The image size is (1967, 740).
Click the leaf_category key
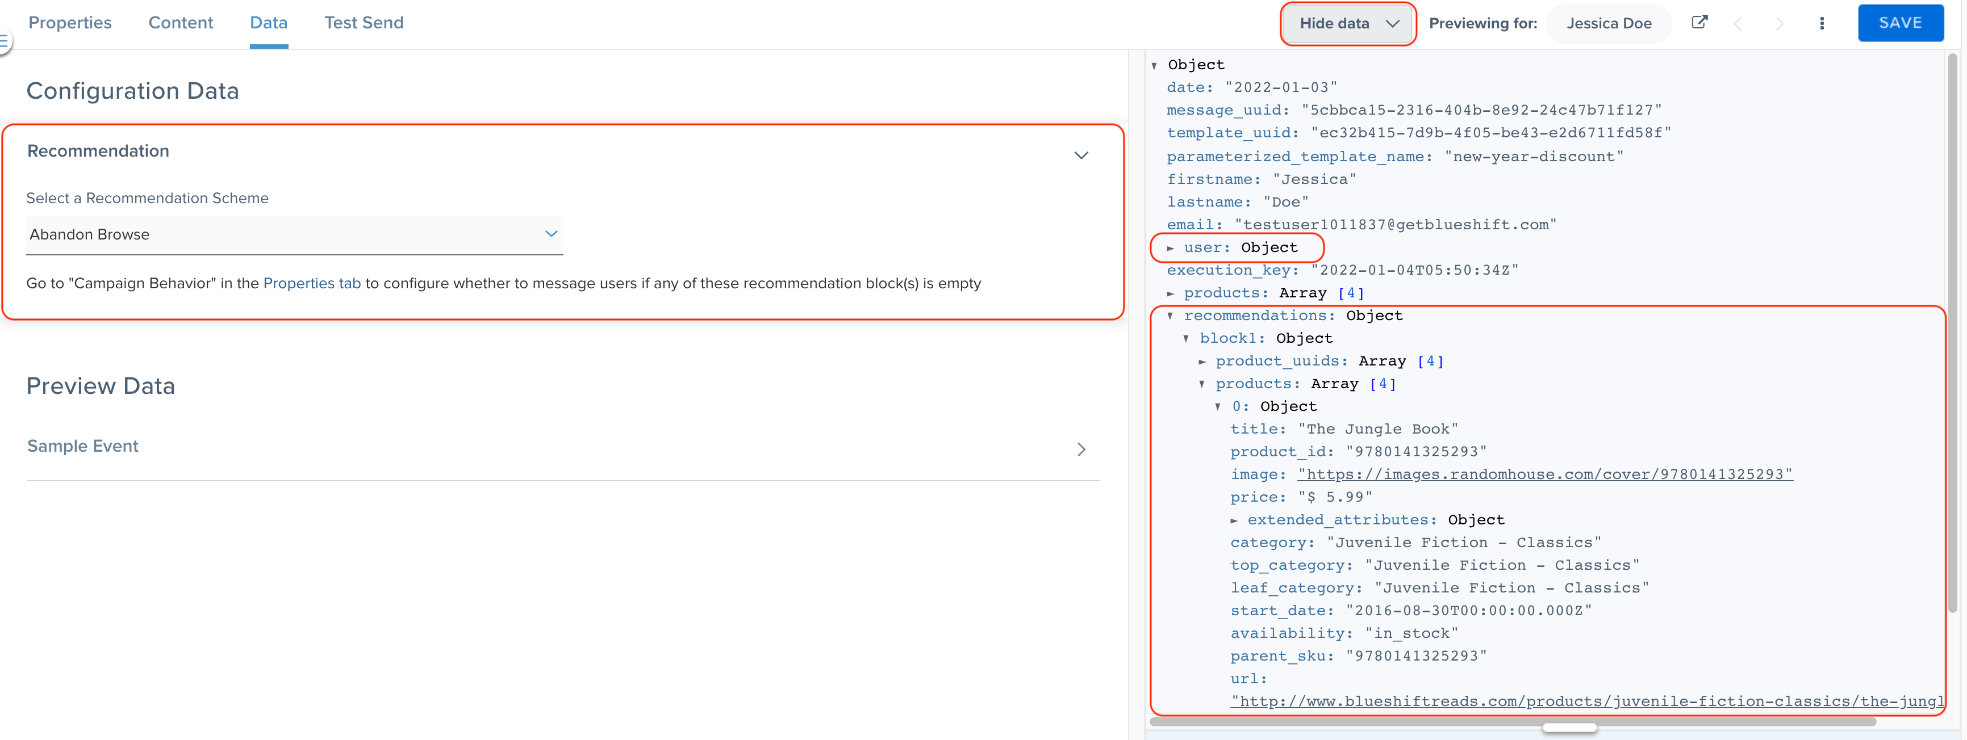[1296, 588]
